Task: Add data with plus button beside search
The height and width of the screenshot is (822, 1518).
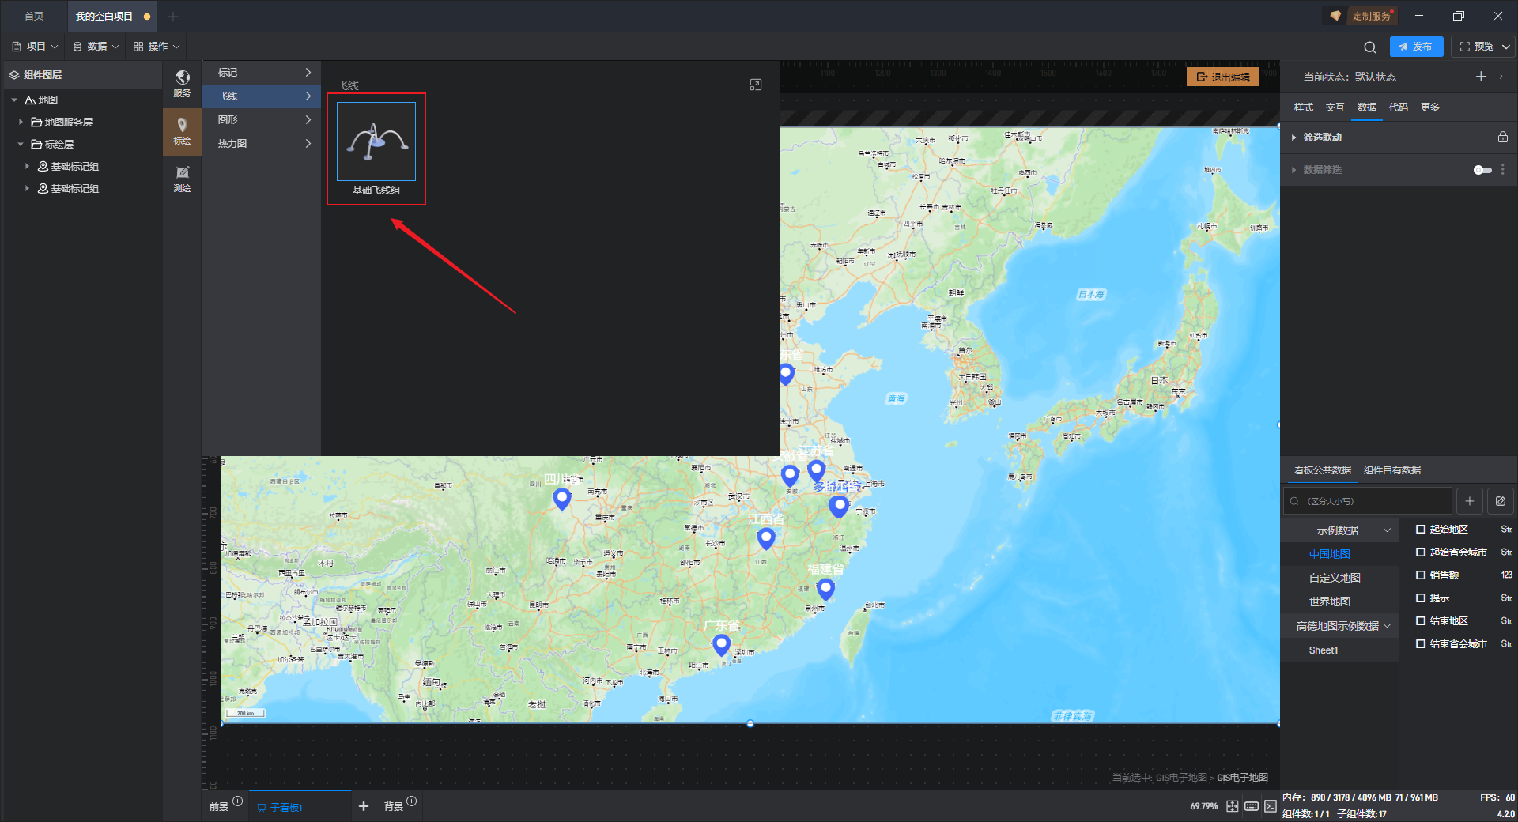Action: coord(1470,501)
